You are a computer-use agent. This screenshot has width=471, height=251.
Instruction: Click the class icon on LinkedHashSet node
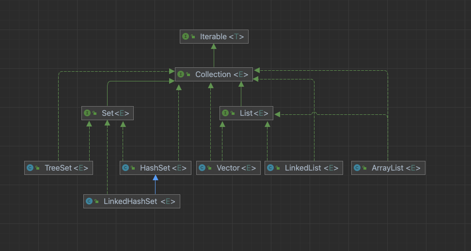click(x=89, y=201)
